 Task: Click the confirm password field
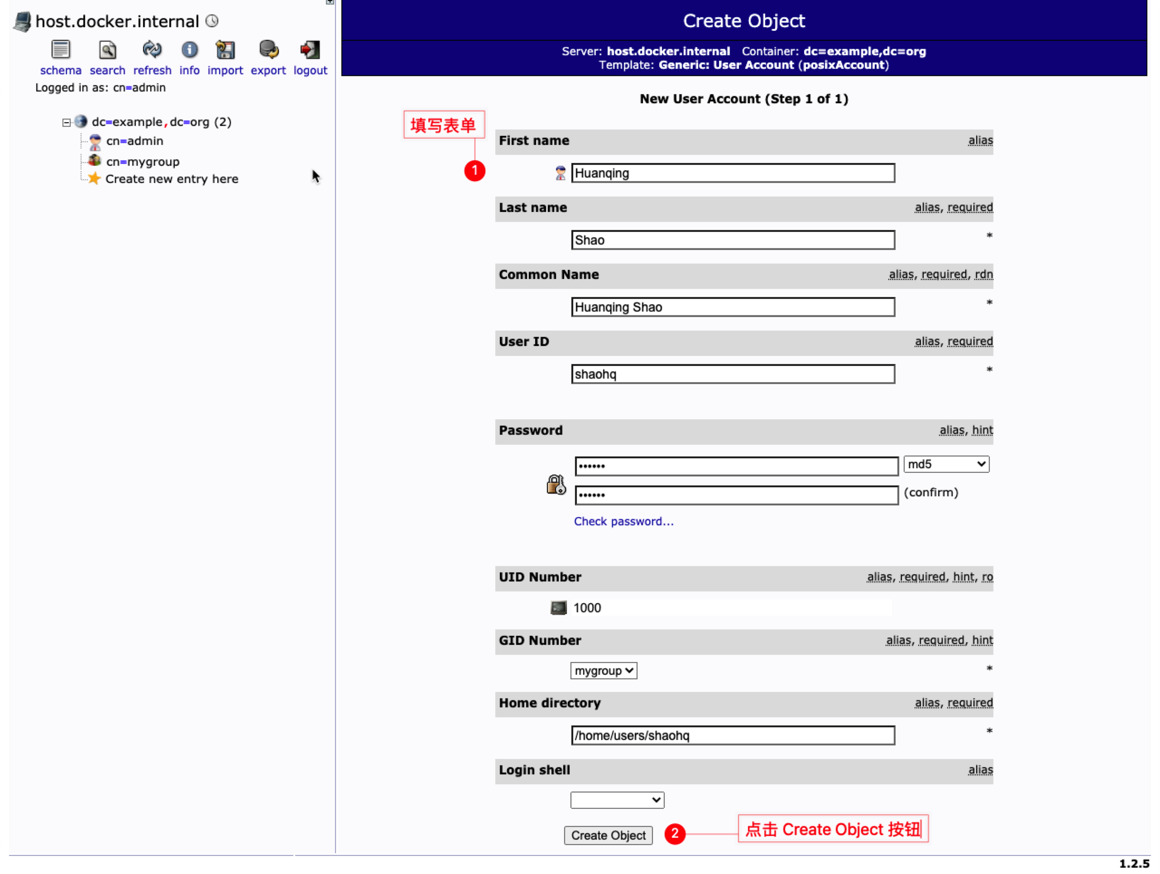pos(737,495)
